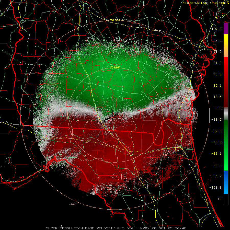Screen dimensions: 230x230
Task: Click the 14.5 velocity legend value
Action: (x=217, y=97)
